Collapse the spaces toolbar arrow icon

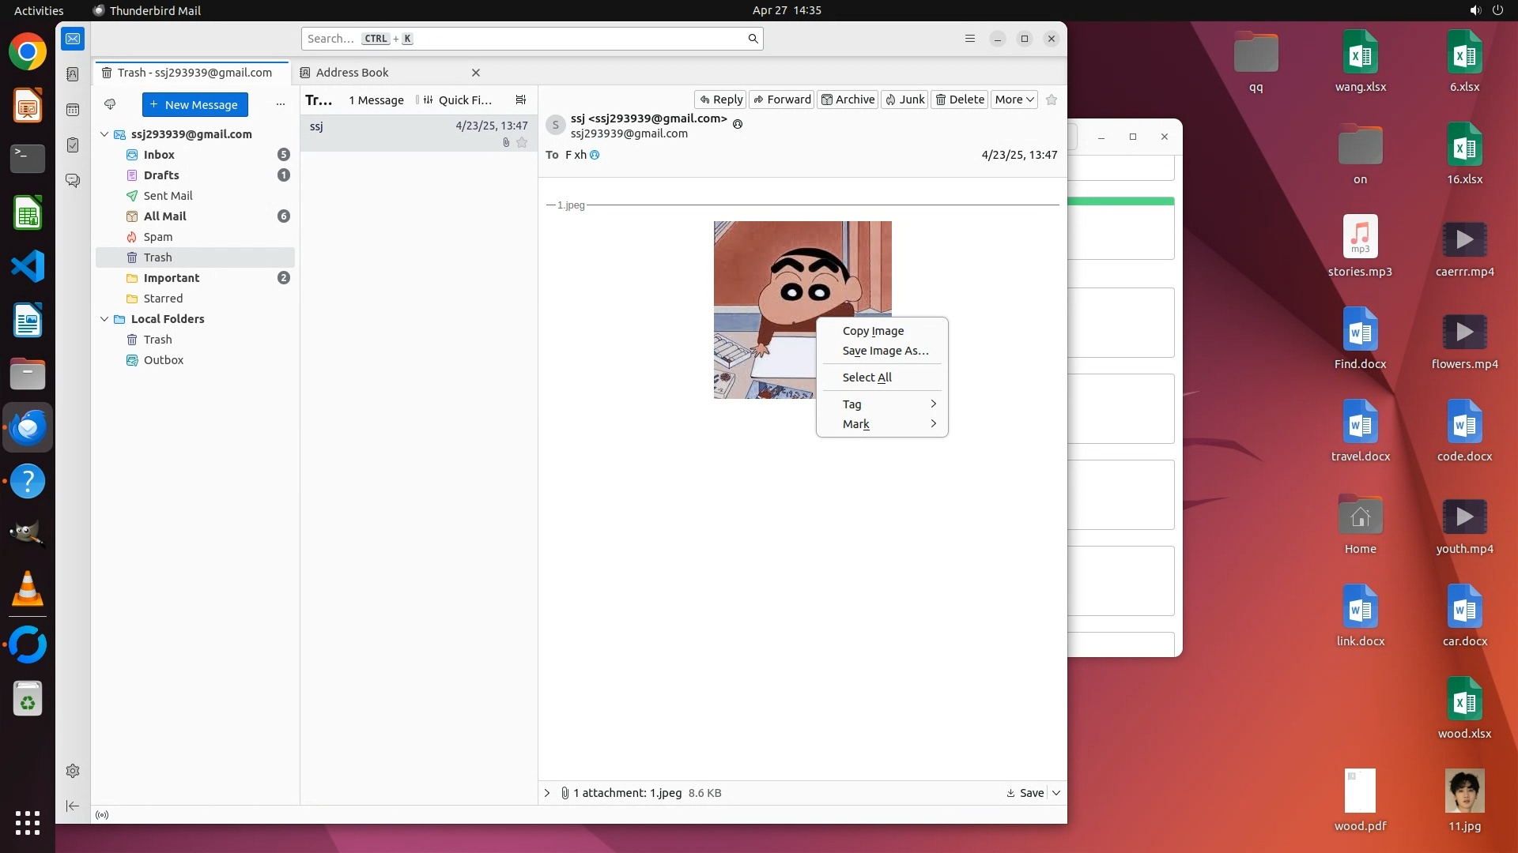coord(73,806)
